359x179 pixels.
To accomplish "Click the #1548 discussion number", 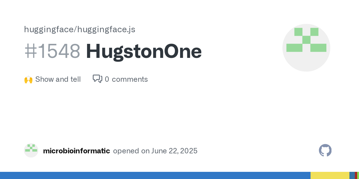I will (x=52, y=51).
